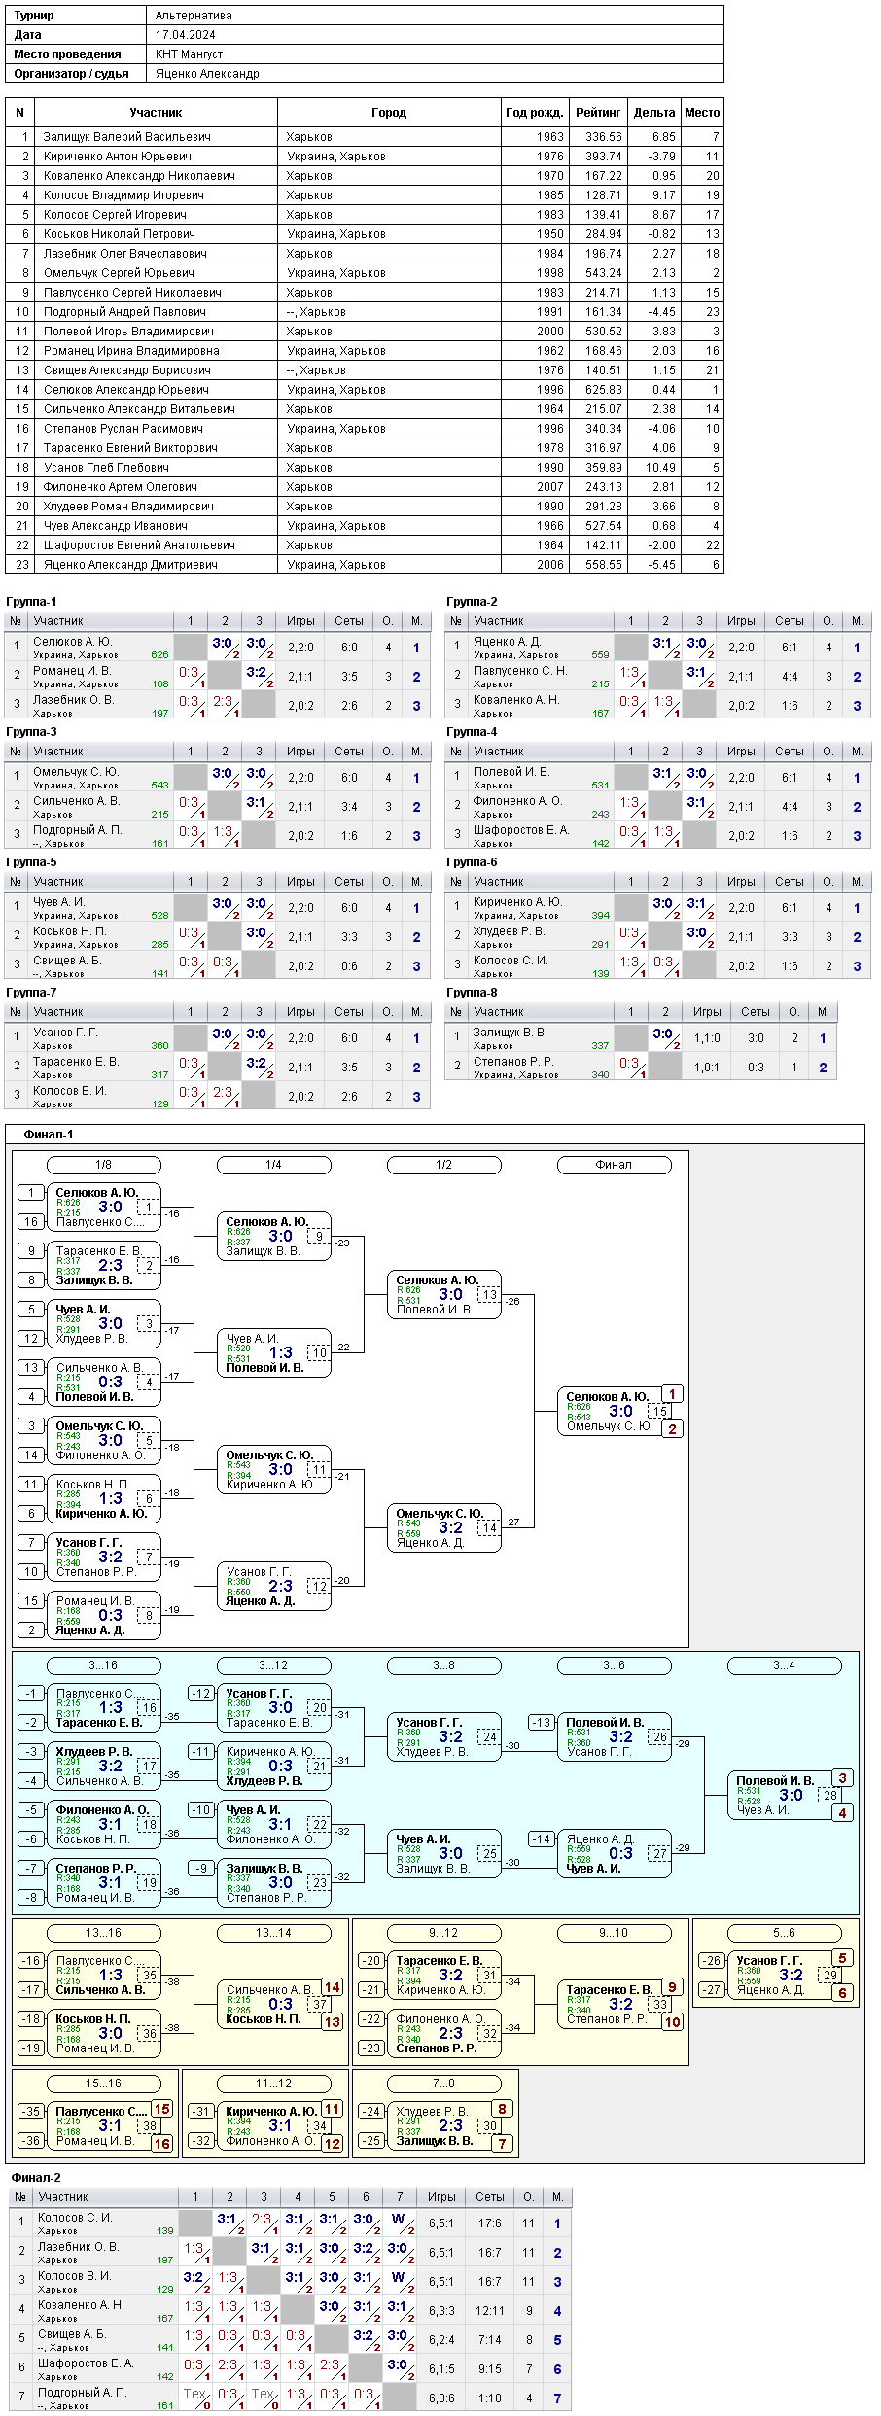This screenshot has height=2416, width=881.
Task: Click the Финал-2 heading
Action: [x=36, y=2178]
